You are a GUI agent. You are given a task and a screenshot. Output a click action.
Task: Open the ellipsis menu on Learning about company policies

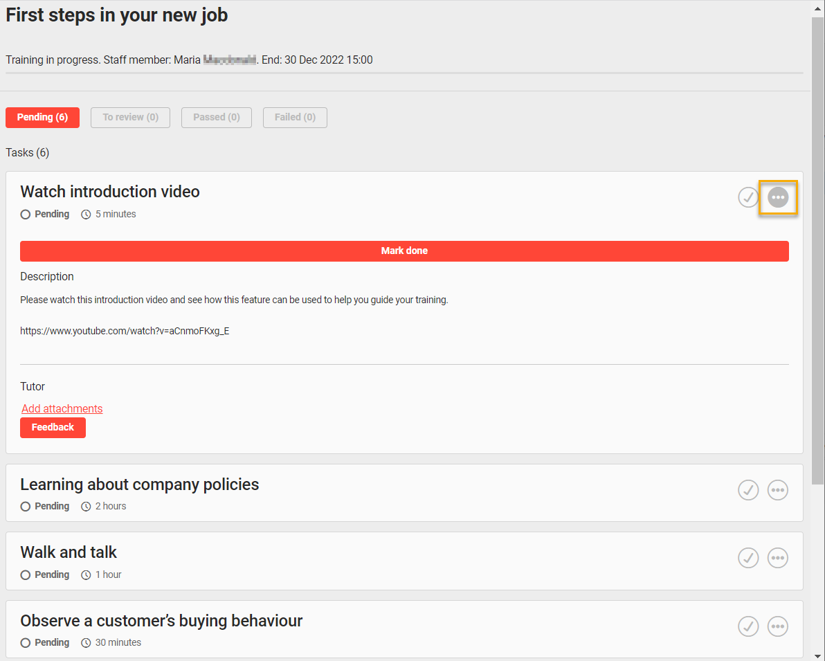(x=777, y=490)
